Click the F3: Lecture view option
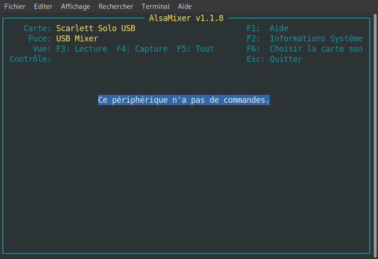Screen dimensions: 378x259 coord(82,49)
